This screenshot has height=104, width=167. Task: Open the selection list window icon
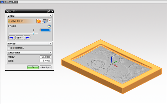pyautogui.click(x=44, y=21)
